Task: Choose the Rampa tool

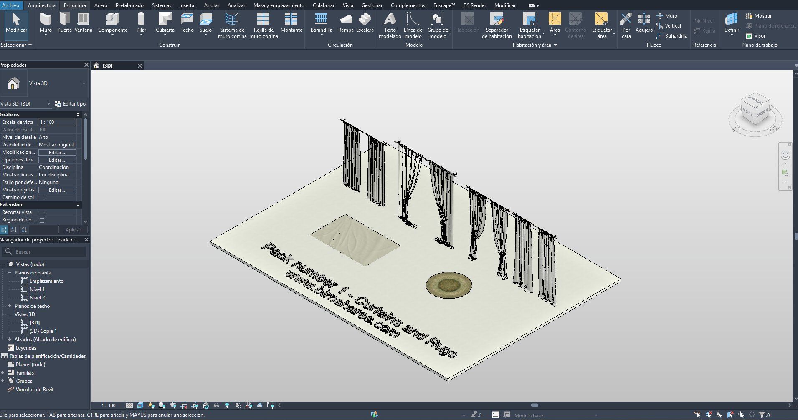Action: (x=345, y=23)
